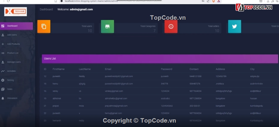Click email abhishekbs@gmail.com
Image resolution: width=279 pixels, height=127 pixels.
116,98
